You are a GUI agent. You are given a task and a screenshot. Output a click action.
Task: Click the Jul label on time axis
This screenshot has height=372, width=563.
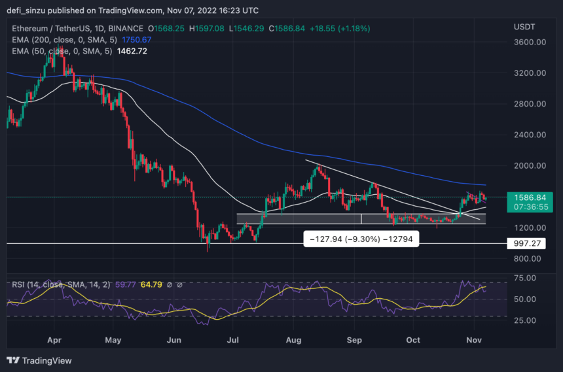pyautogui.click(x=234, y=340)
